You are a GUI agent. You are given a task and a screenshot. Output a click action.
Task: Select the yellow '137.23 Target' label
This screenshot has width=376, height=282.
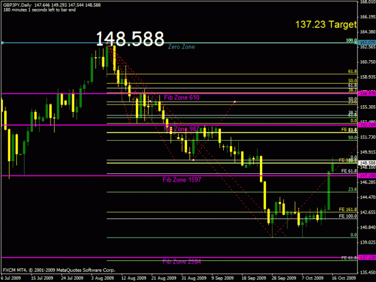click(326, 25)
